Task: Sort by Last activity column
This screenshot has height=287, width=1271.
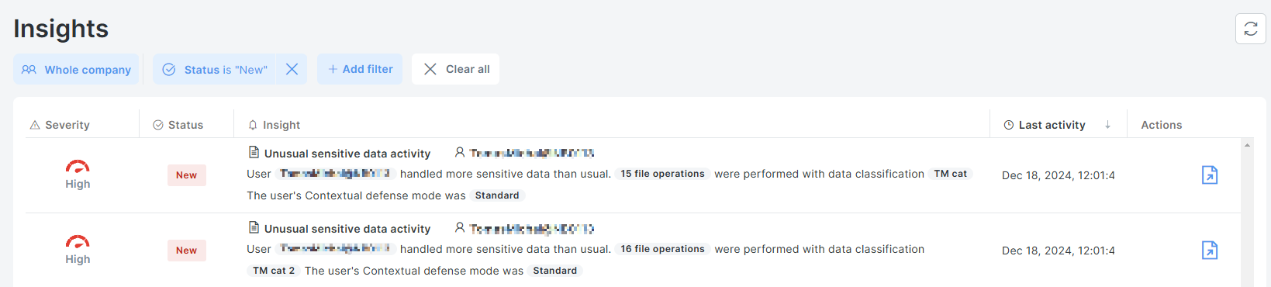Action: tap(1052, 125)
